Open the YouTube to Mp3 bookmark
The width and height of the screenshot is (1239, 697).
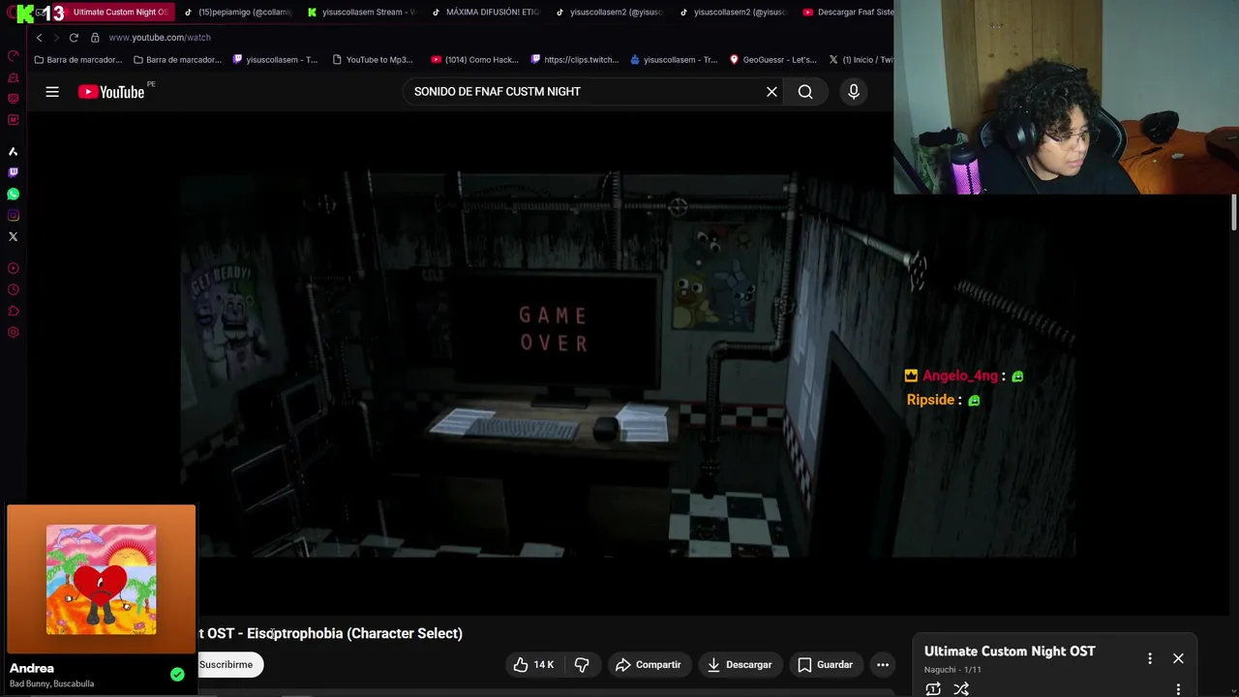coord(372,60)
